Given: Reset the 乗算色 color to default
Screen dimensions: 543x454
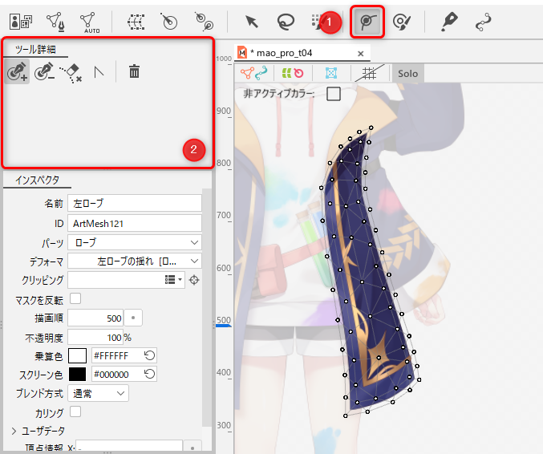Looking at the screenshot, I should click(150, 355).
